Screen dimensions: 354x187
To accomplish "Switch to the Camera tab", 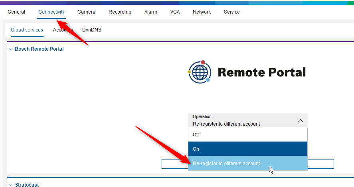I will pos(86,12).
